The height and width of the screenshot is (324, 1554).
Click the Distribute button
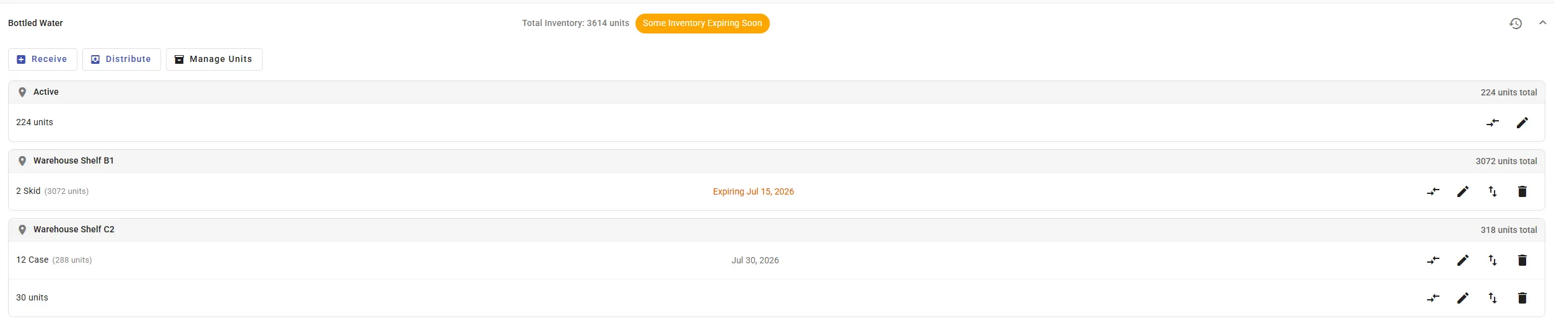point(121,59)
